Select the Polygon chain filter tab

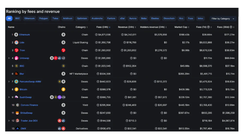[44, 19]
